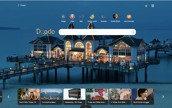The width and height of the screenshot is (172, 108).
Task: Click the "Coronavirus latest: .." headline text
Action: tap(49, 102)
